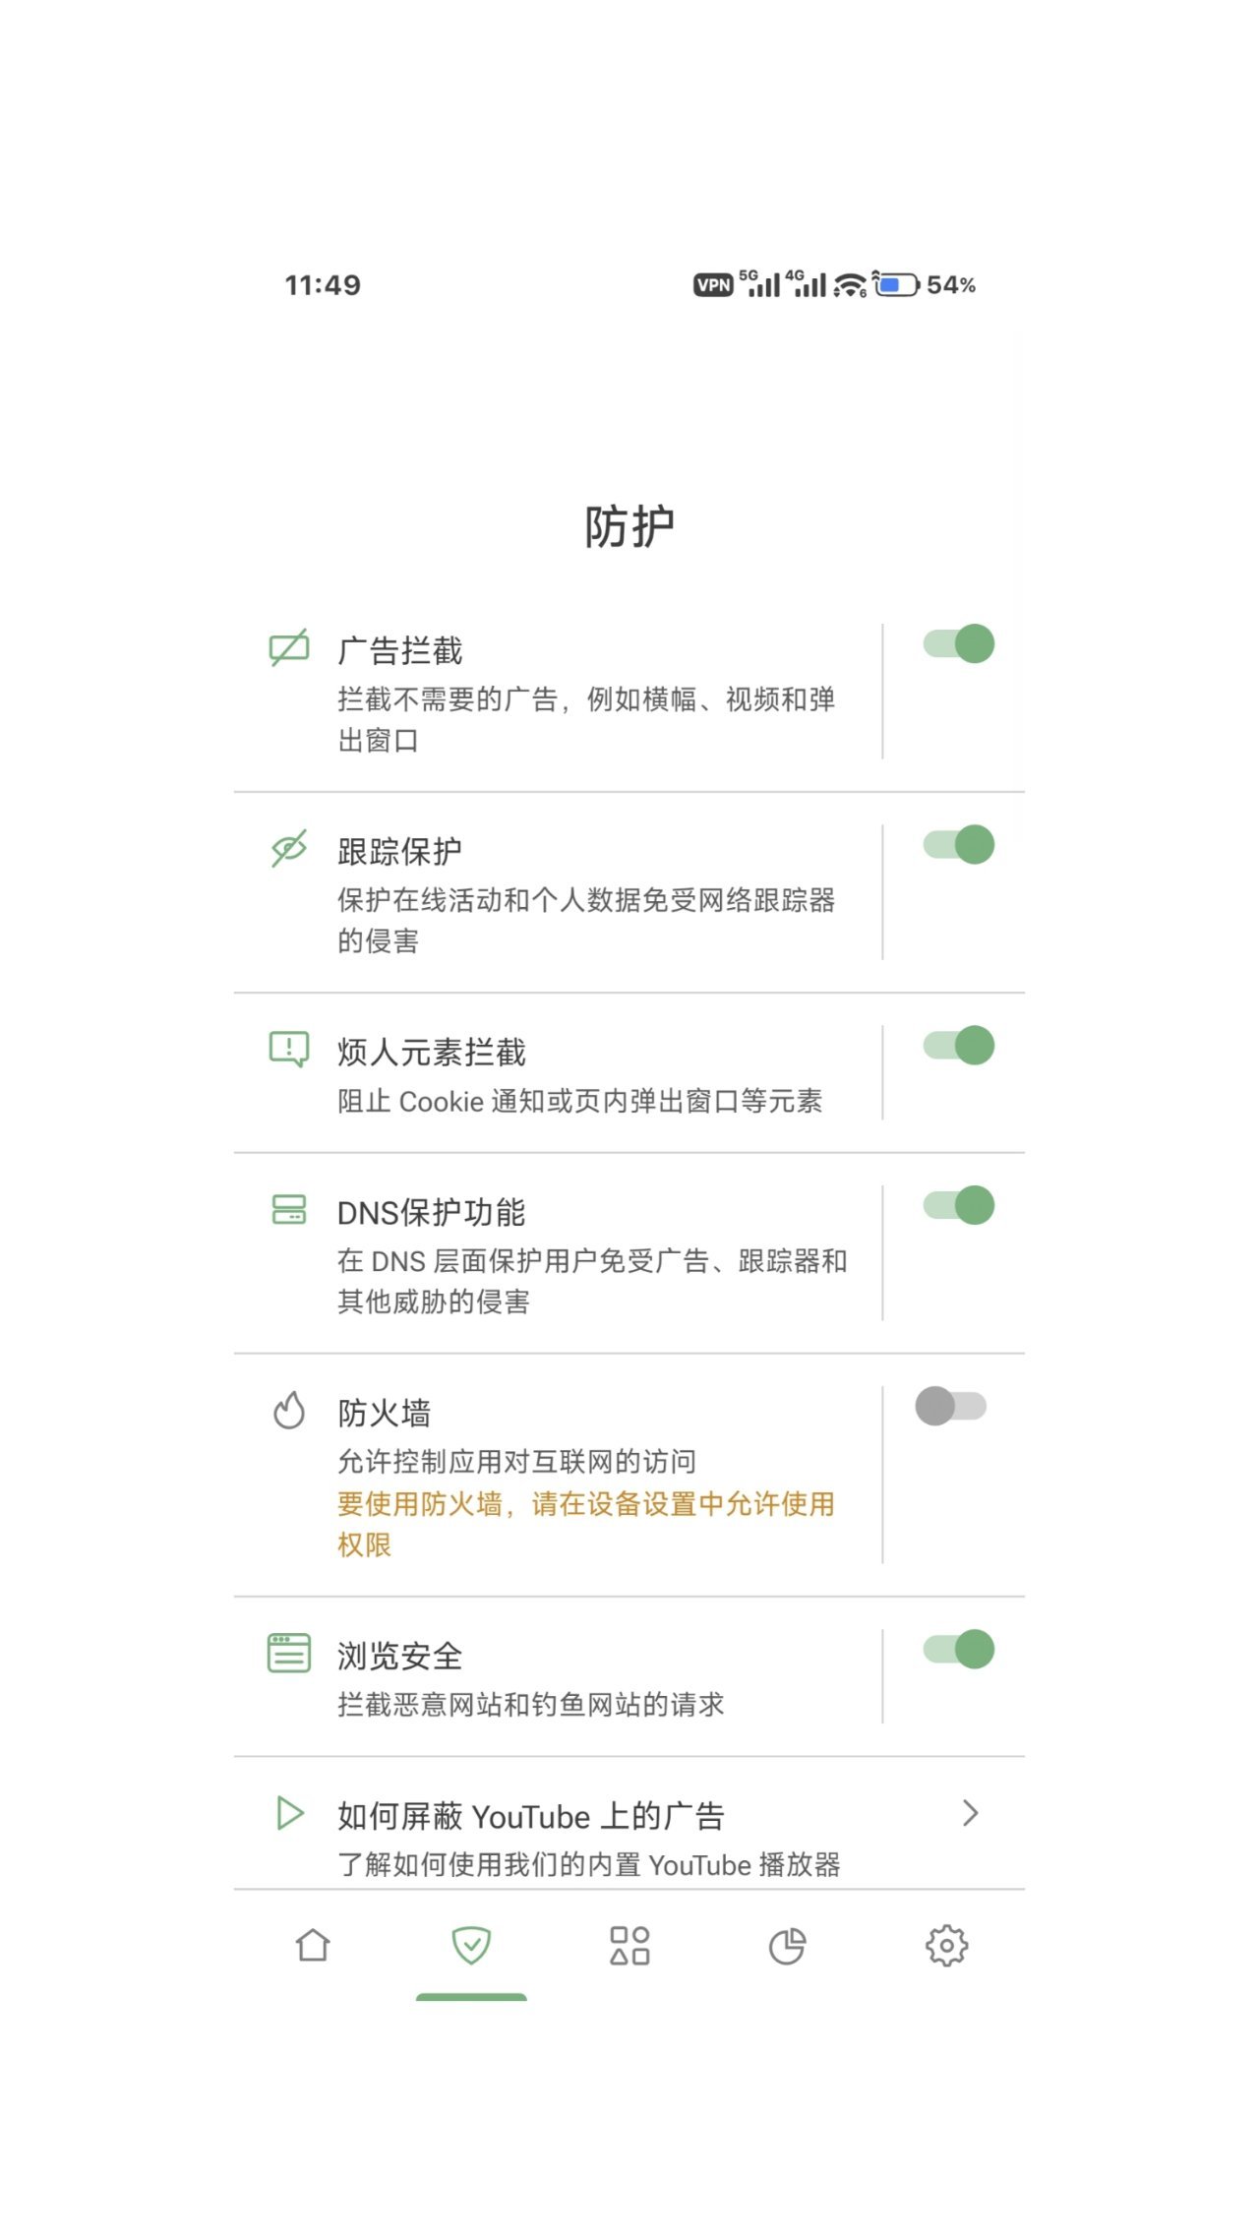
Task: Tap the browsing security window icon
Action: (289, 1653)
